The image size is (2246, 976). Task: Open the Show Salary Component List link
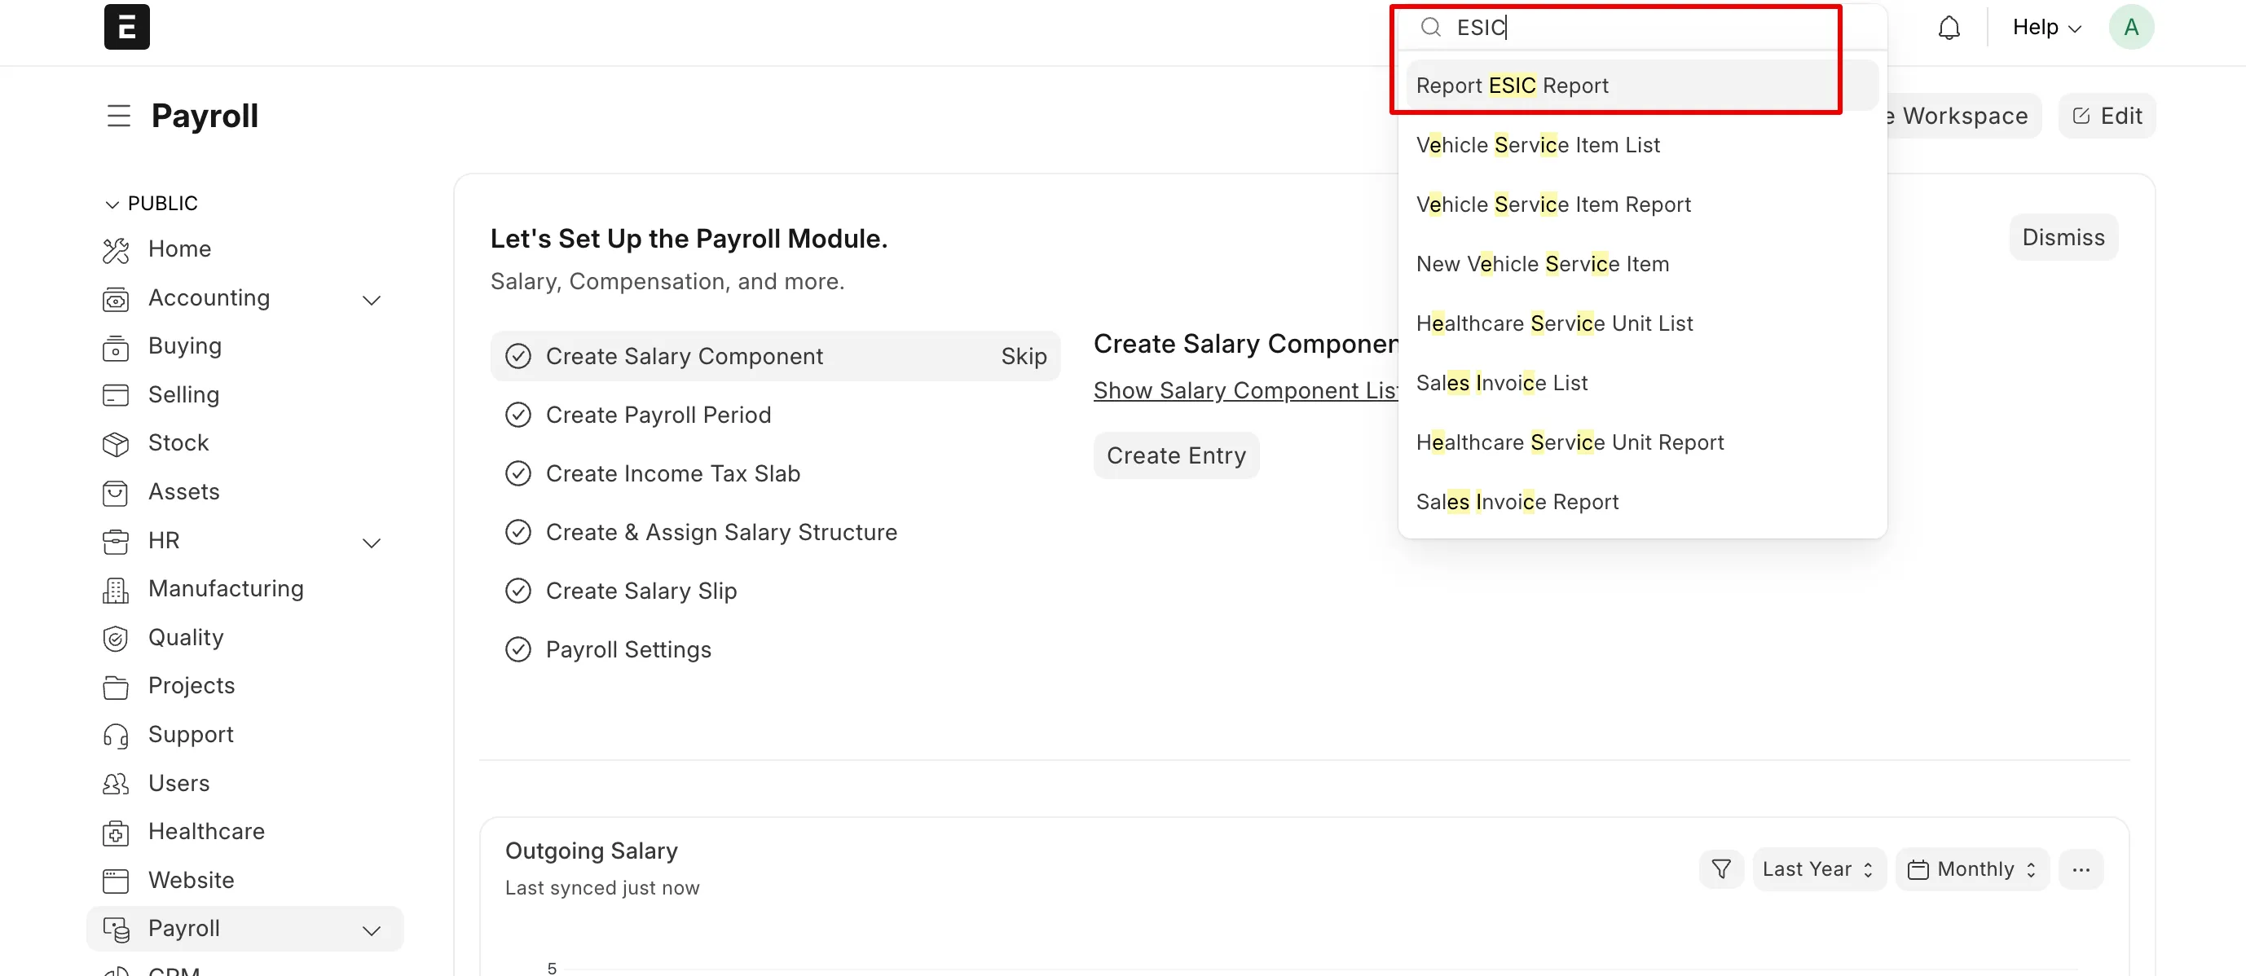[x=1246, y=390]
